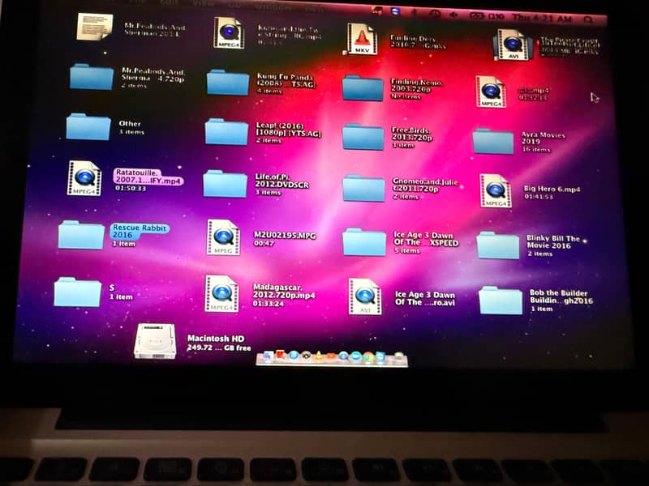This screenshot has width=649, height=486.
Task: Click the volume icon in the menu bar
Action: coord(453,15)
